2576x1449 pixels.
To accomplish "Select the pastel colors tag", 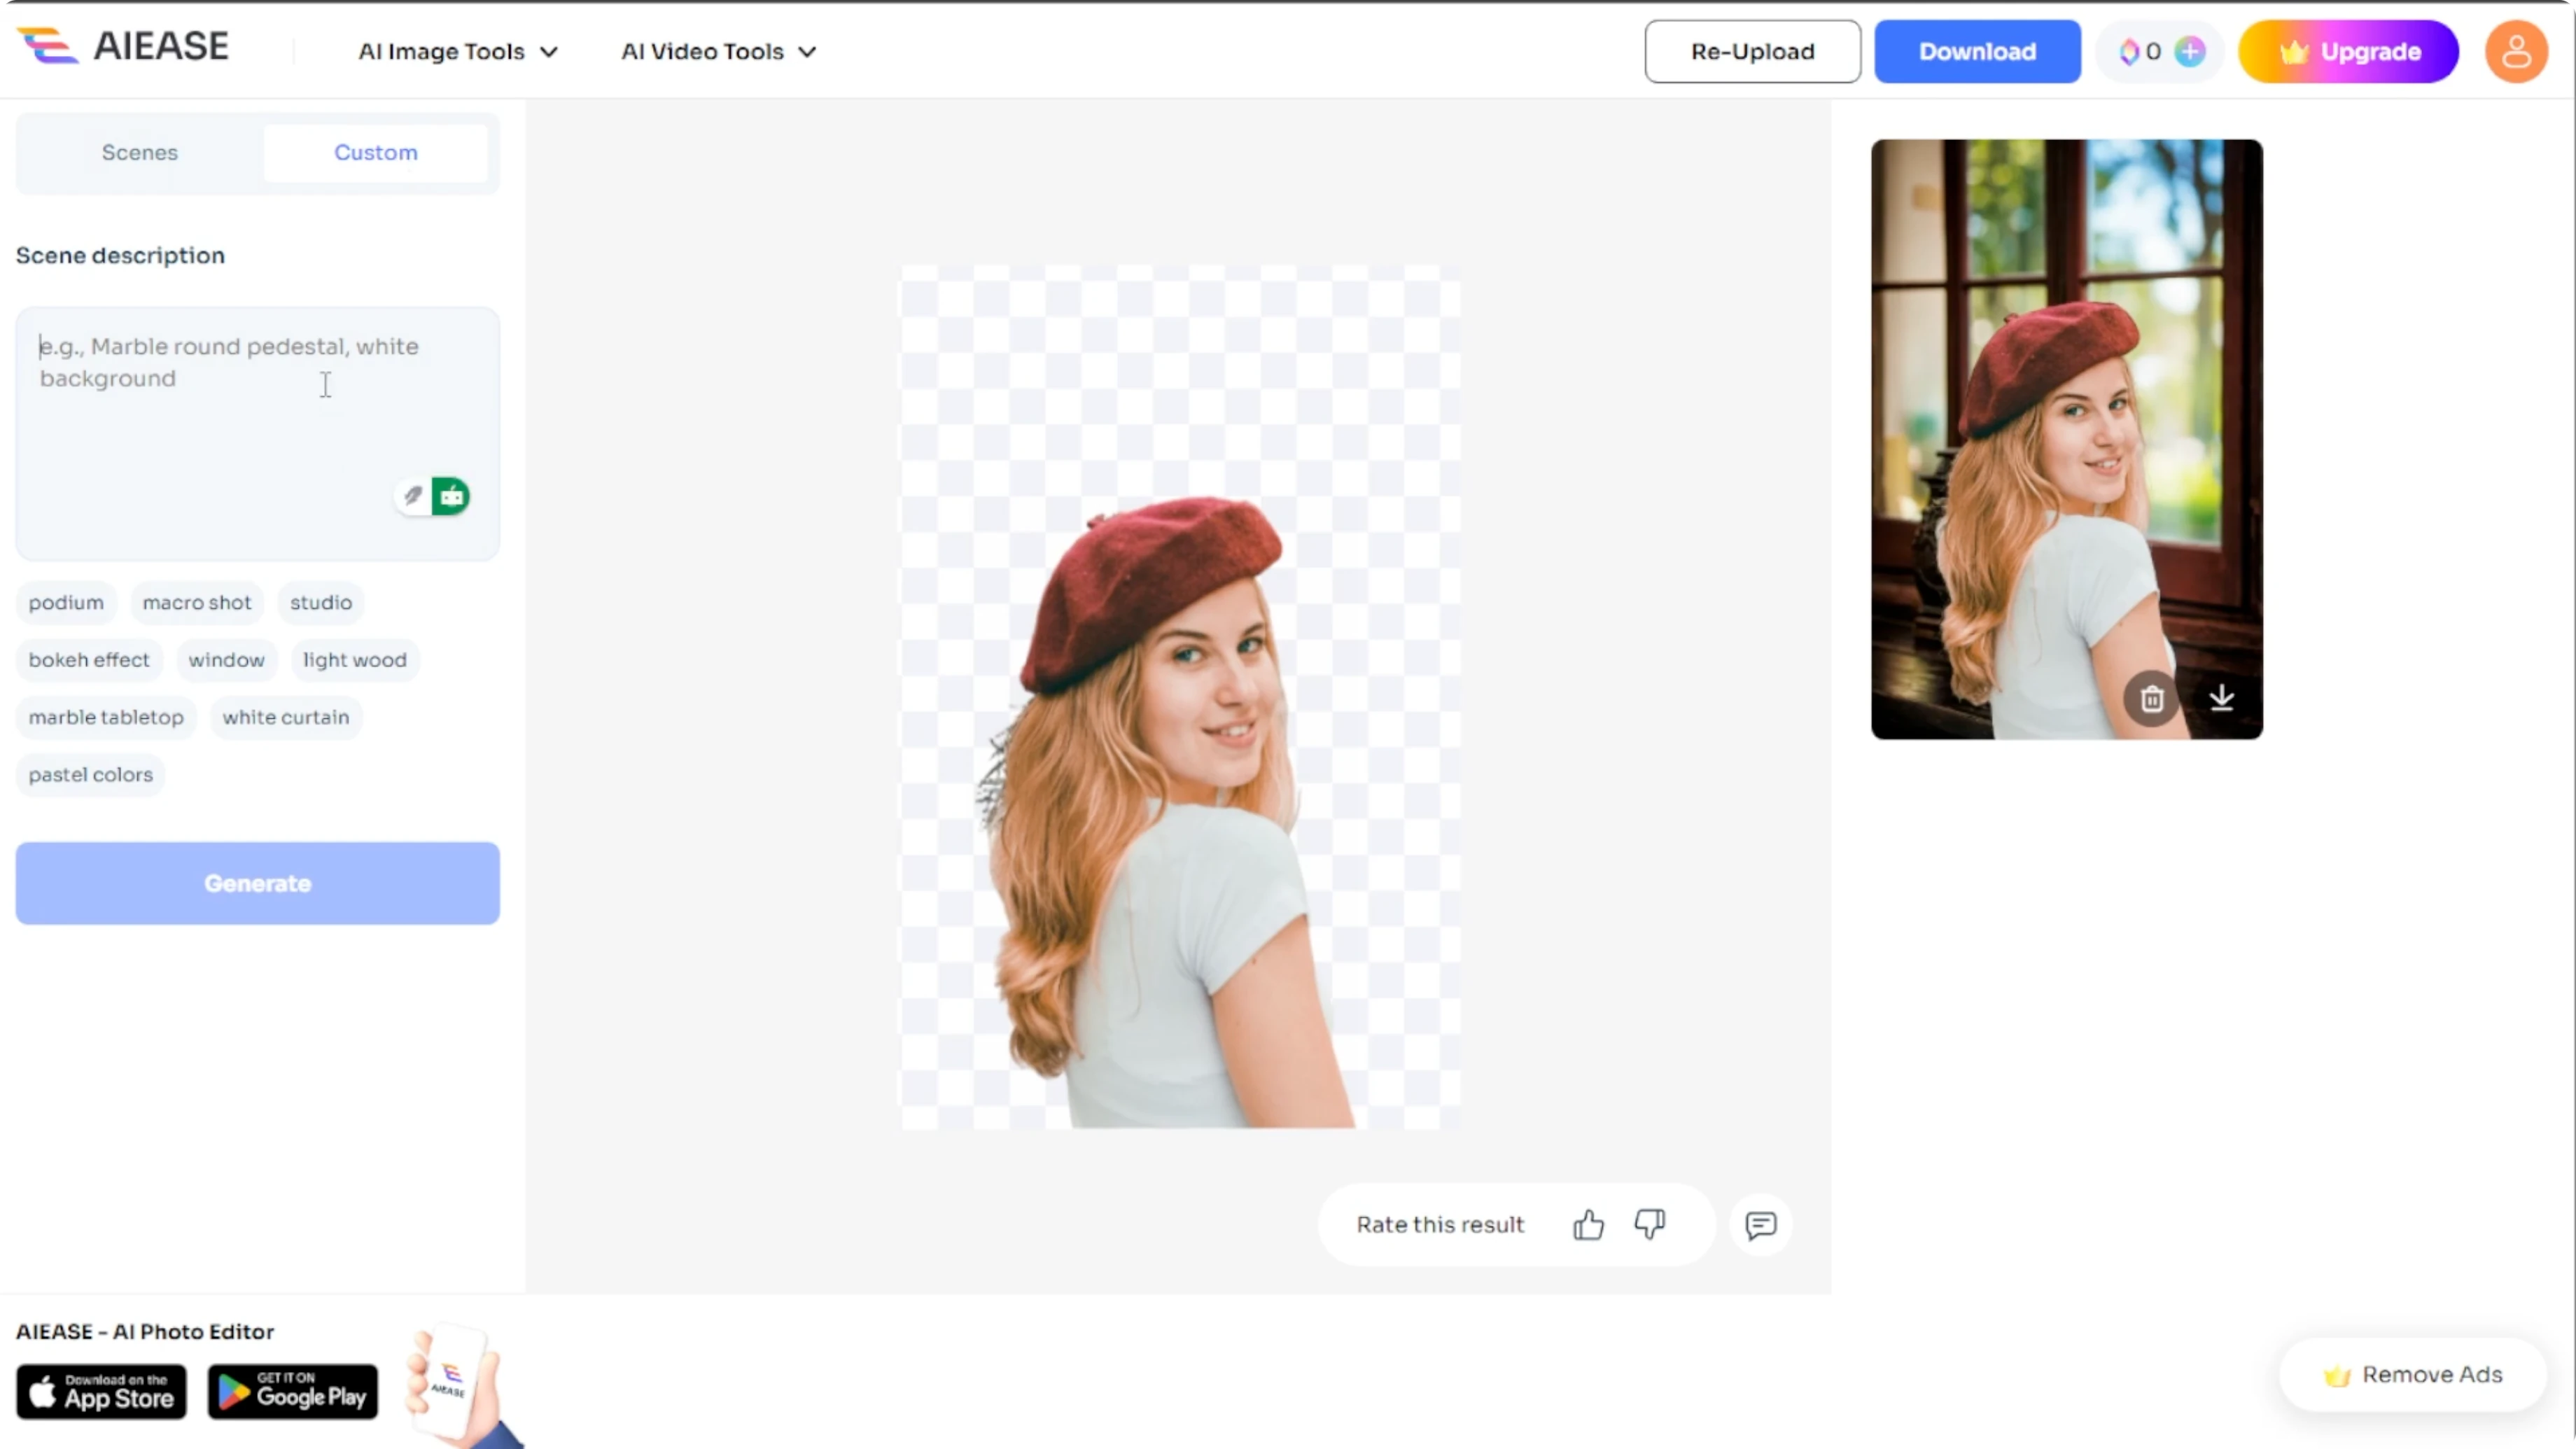I will [x=91, y=775].
